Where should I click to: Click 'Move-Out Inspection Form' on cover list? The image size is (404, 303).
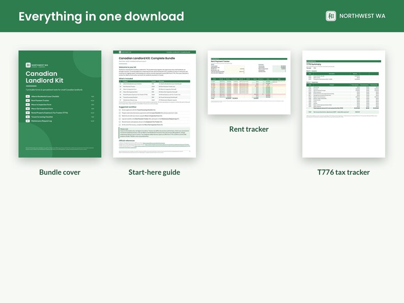[42, 109]
